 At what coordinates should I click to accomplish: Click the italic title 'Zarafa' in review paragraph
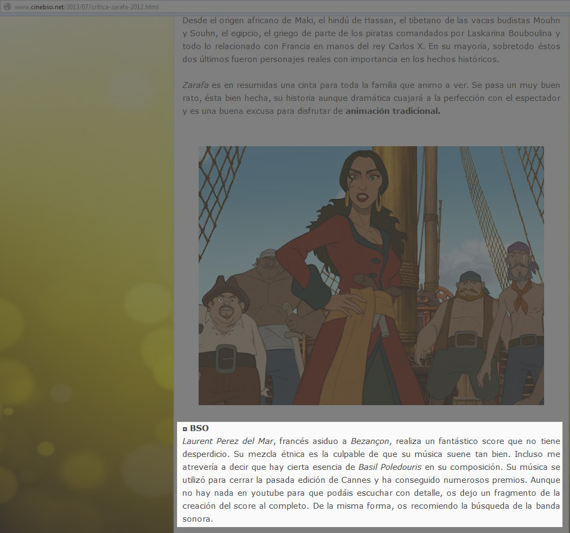[195, 85]
